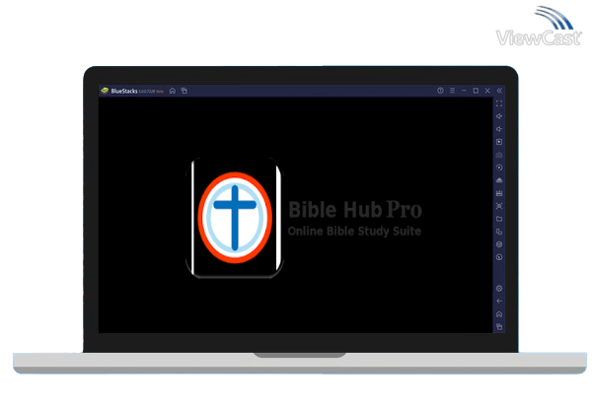Open BlueStacks settings gear in sidebar
The height and width of the screenshot is (408, 594).
[499, 289]
